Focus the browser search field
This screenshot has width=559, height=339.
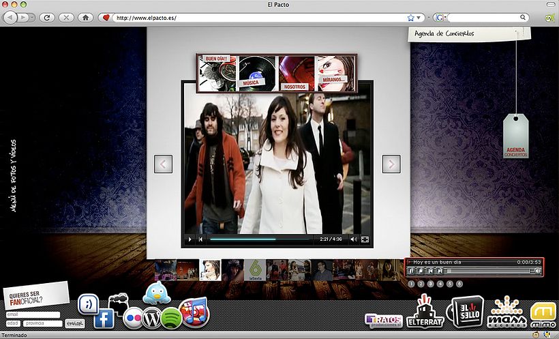tap(483, 17)
